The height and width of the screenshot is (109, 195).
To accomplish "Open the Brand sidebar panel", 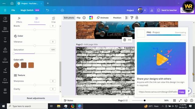I will click(x=5, y=50).
